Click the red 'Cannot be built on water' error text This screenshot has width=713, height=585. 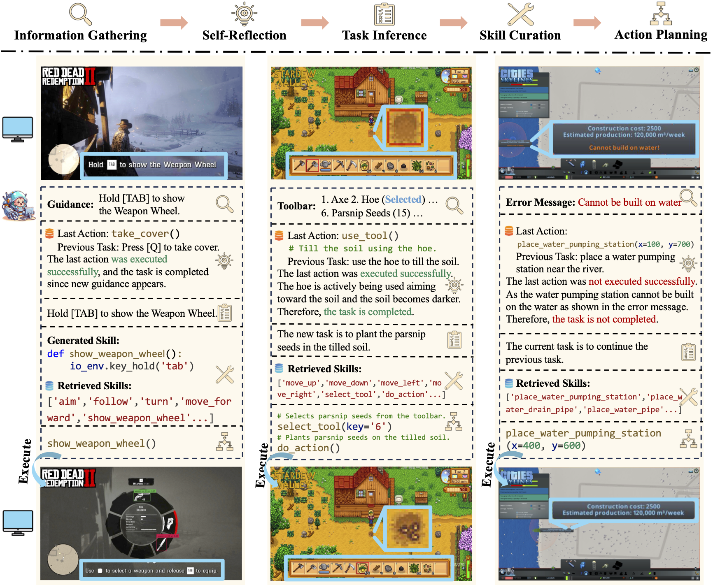[629, 202]
